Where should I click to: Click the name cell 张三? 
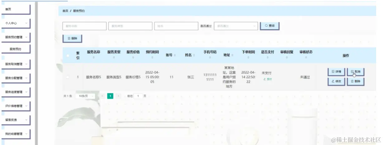pyautogui.click(x=191, y=77)
